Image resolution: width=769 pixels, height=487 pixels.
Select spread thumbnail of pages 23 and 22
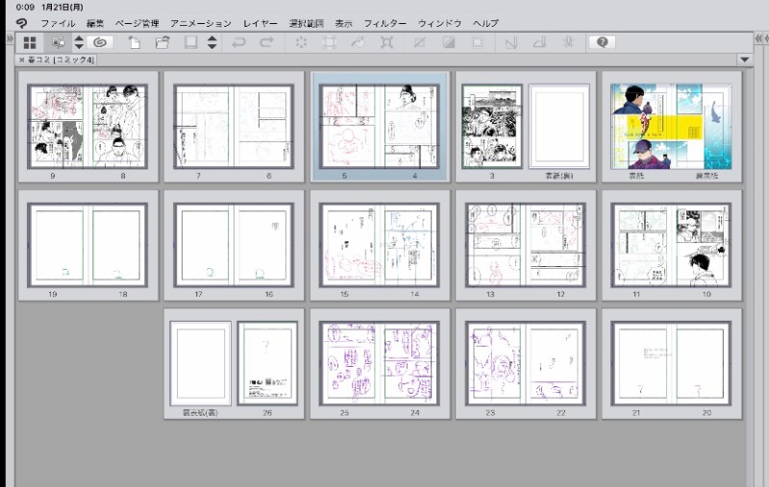pyautogui.click(x=526, y=363)
